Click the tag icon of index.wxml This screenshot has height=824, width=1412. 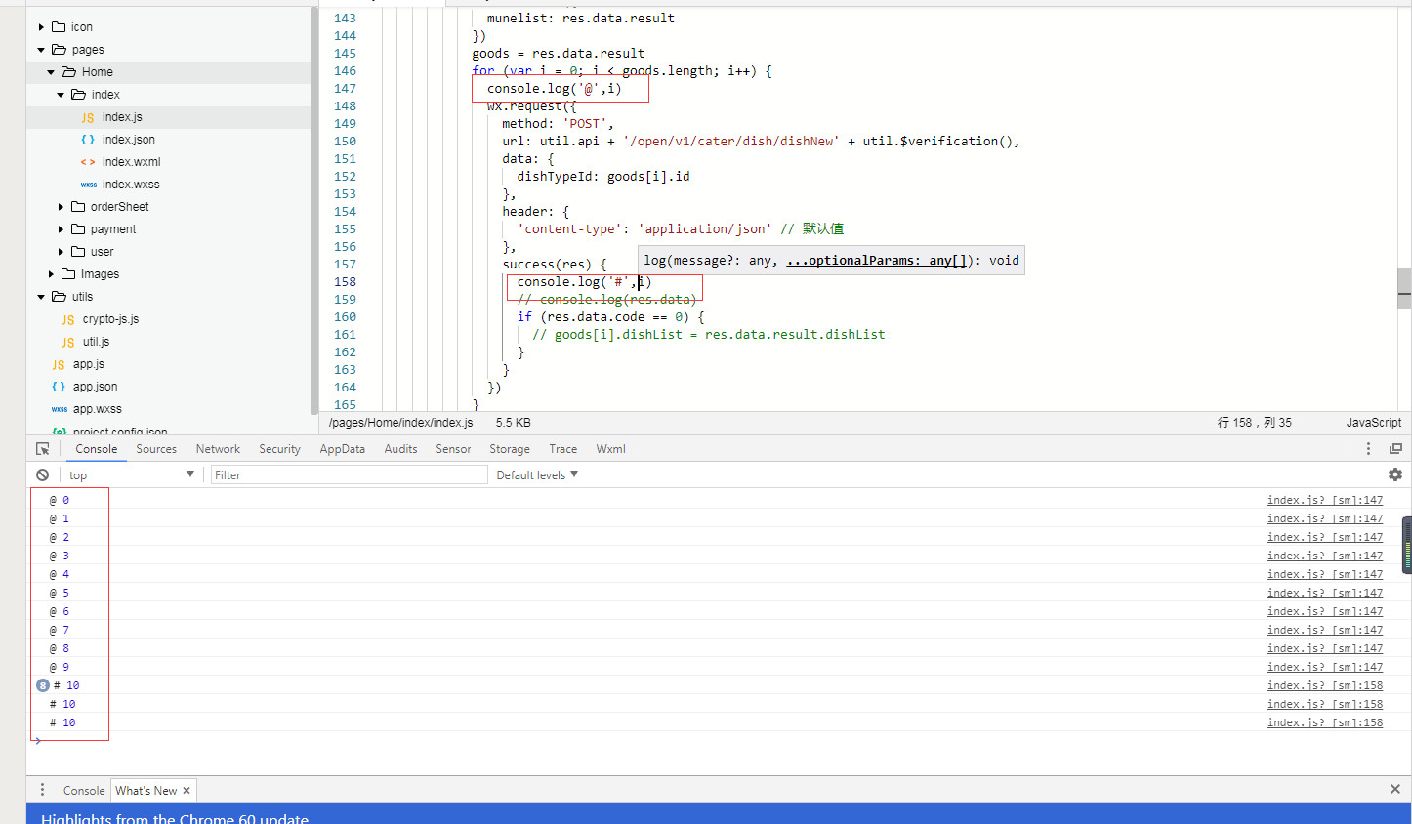click(88, 162)
